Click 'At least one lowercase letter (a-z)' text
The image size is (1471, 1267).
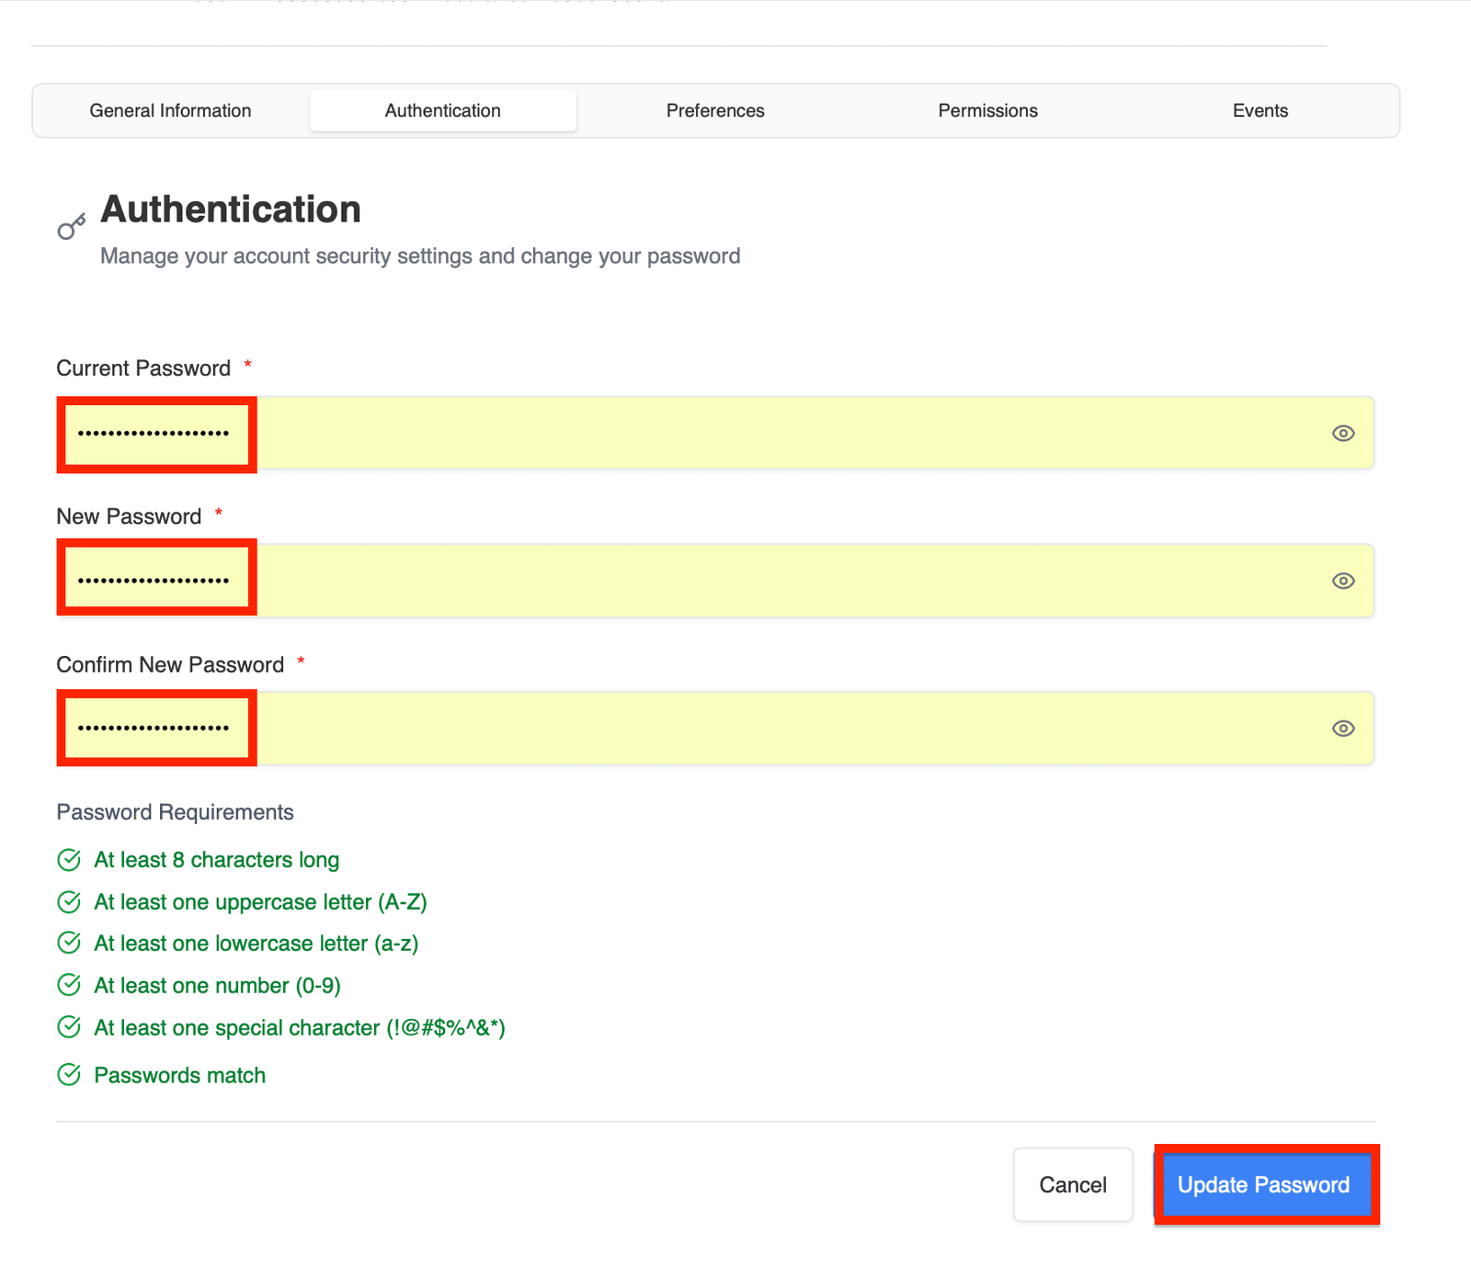[257, 944]
